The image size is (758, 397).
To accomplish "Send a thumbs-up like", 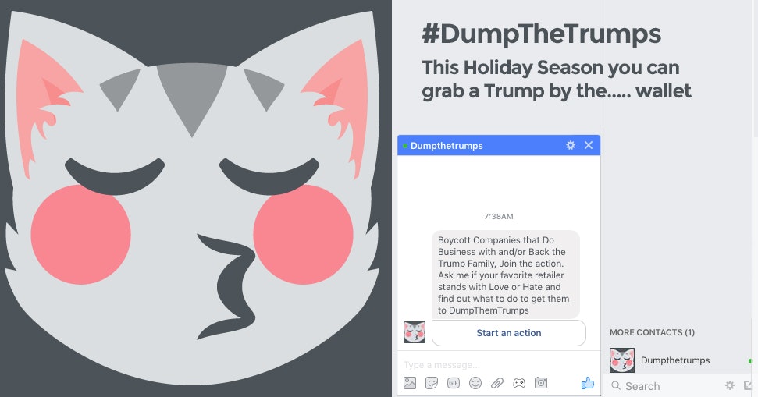I will coord(587,383).
